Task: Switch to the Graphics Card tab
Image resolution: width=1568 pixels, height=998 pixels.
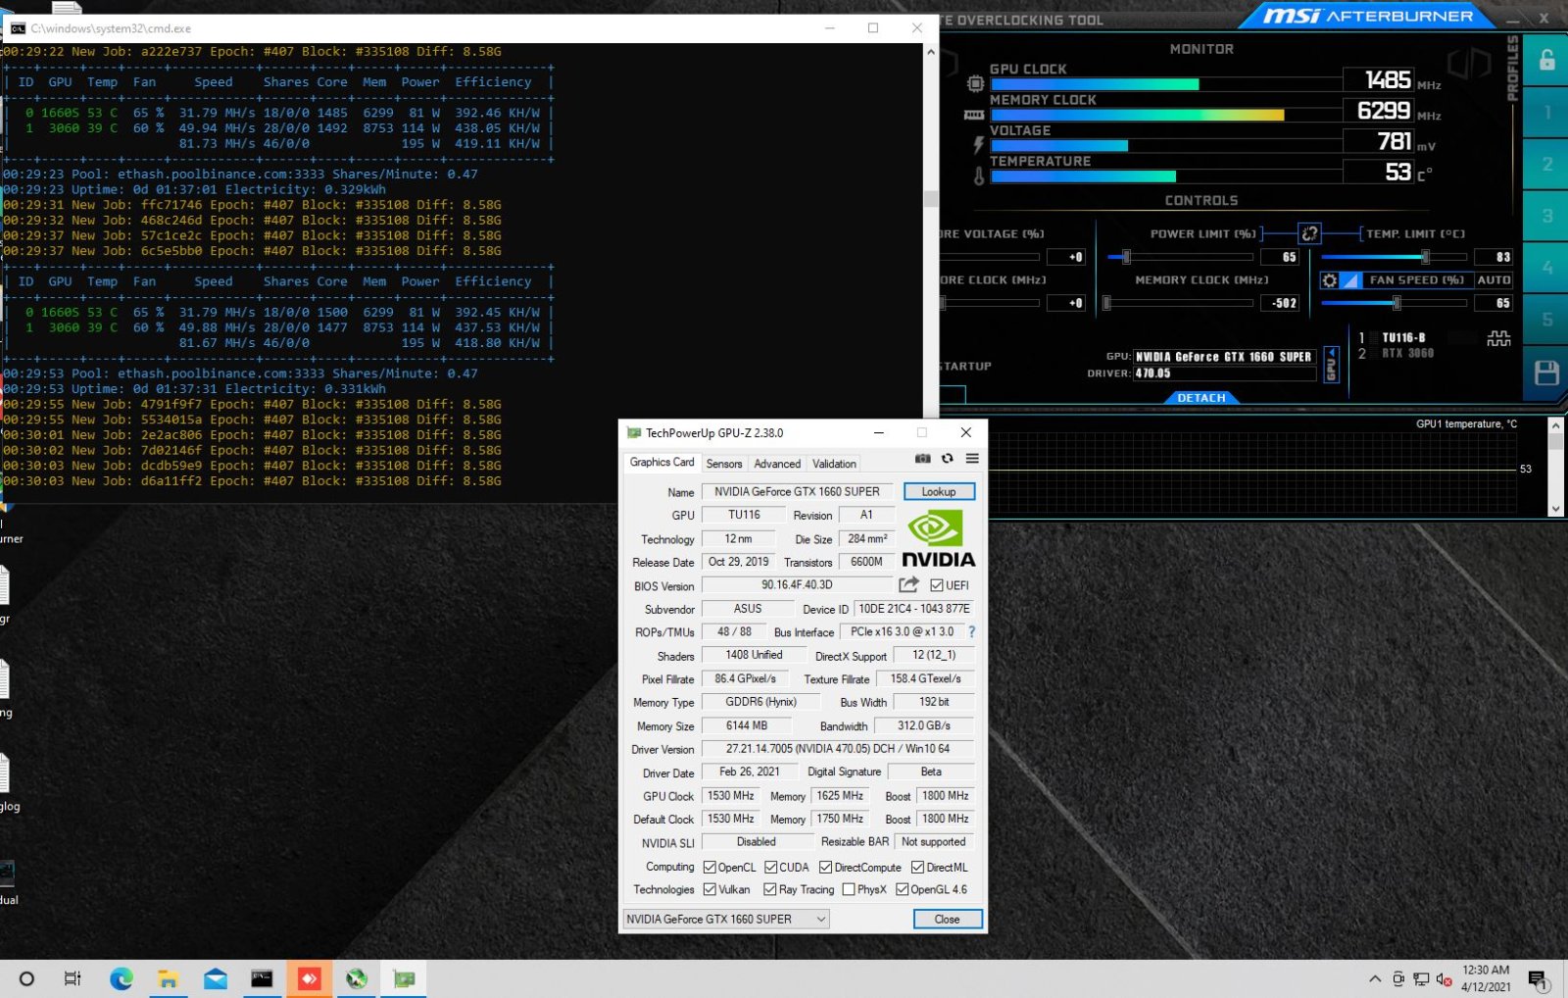Action: [x=661, y=462]
